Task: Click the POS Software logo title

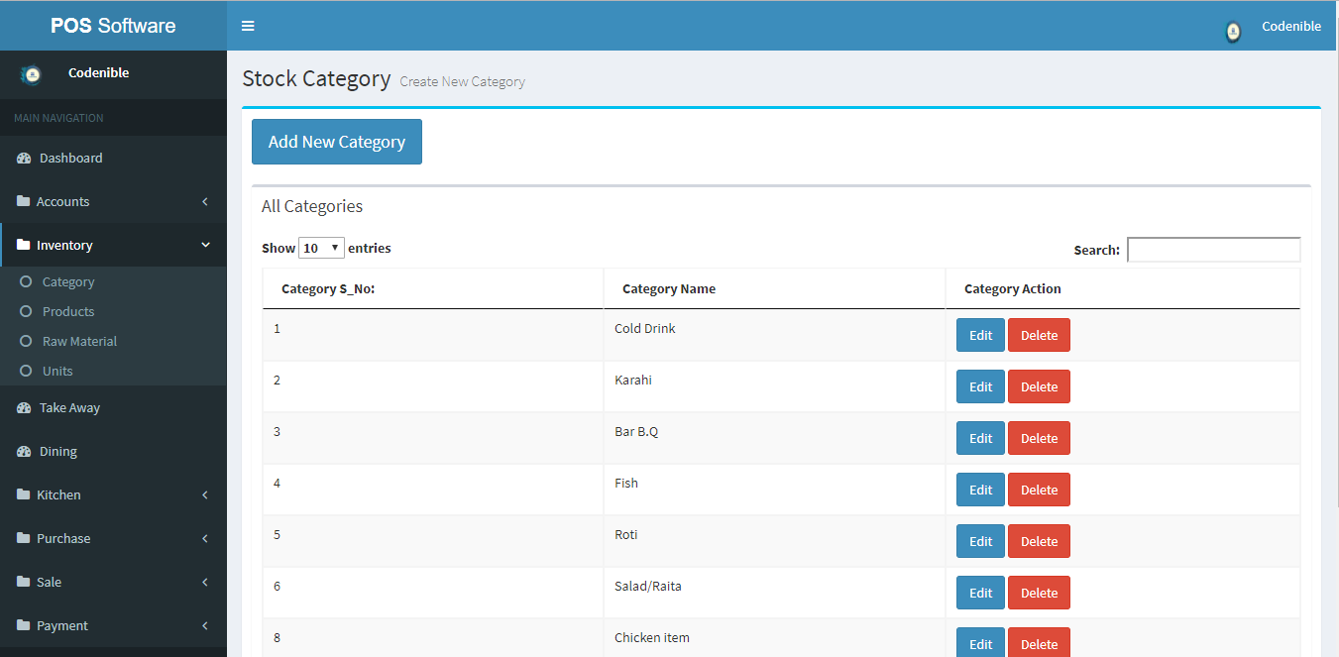Action: [113, 26]
